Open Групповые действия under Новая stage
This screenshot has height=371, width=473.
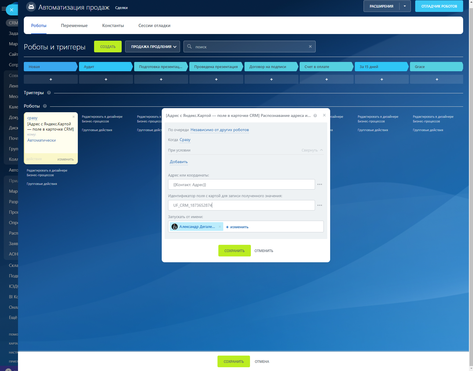click(42, 184)
